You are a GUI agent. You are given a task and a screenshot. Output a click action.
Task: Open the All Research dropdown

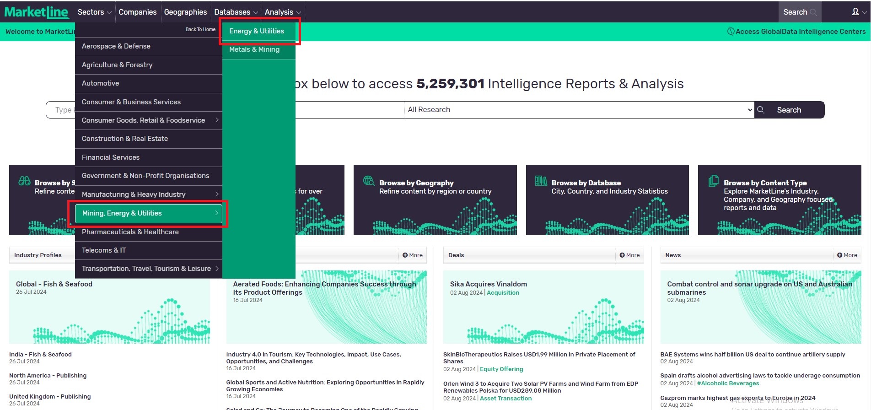pos(579,110)
